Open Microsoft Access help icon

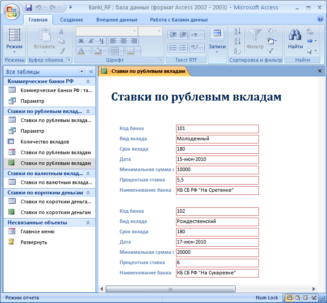[x=320, y=19]
